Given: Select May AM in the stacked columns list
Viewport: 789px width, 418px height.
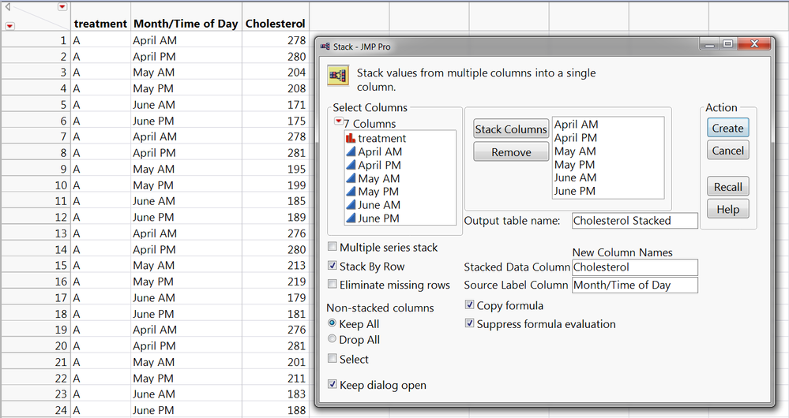Looking at the screenshot, I should click(575, 151).
